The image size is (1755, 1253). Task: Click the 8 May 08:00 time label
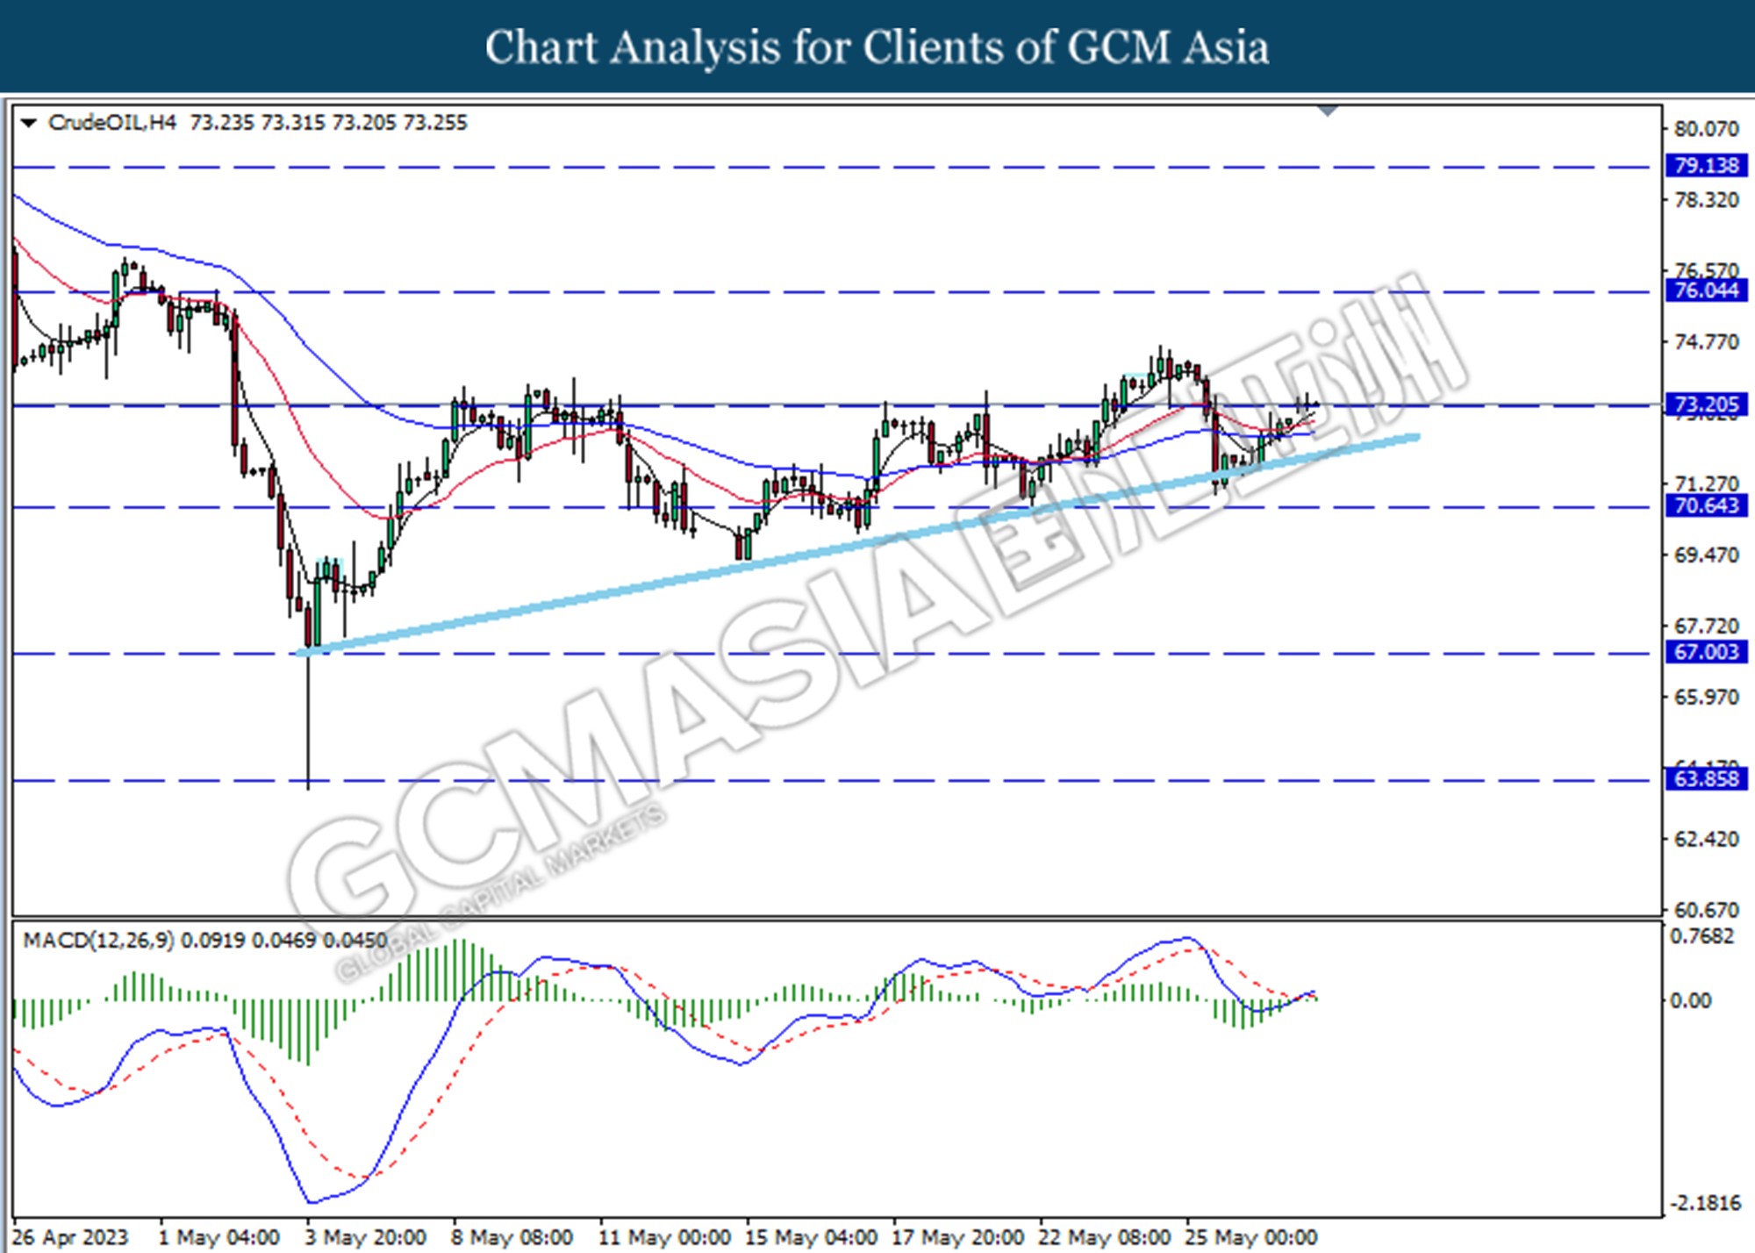(x=512, y=1237)
